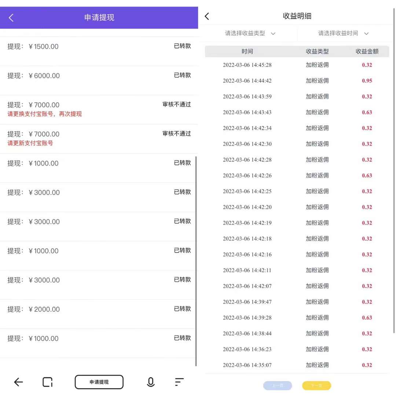Select the 14:42:34 earnings row timestamp

click(x=247, y=128)
